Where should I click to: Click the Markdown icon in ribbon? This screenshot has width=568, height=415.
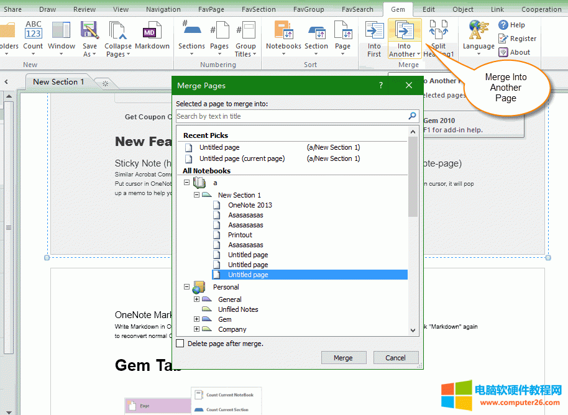[152, 34]
